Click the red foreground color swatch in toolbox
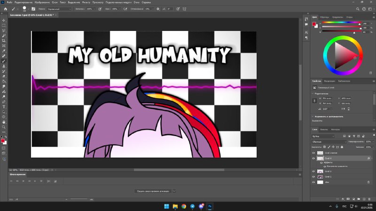 3,141
